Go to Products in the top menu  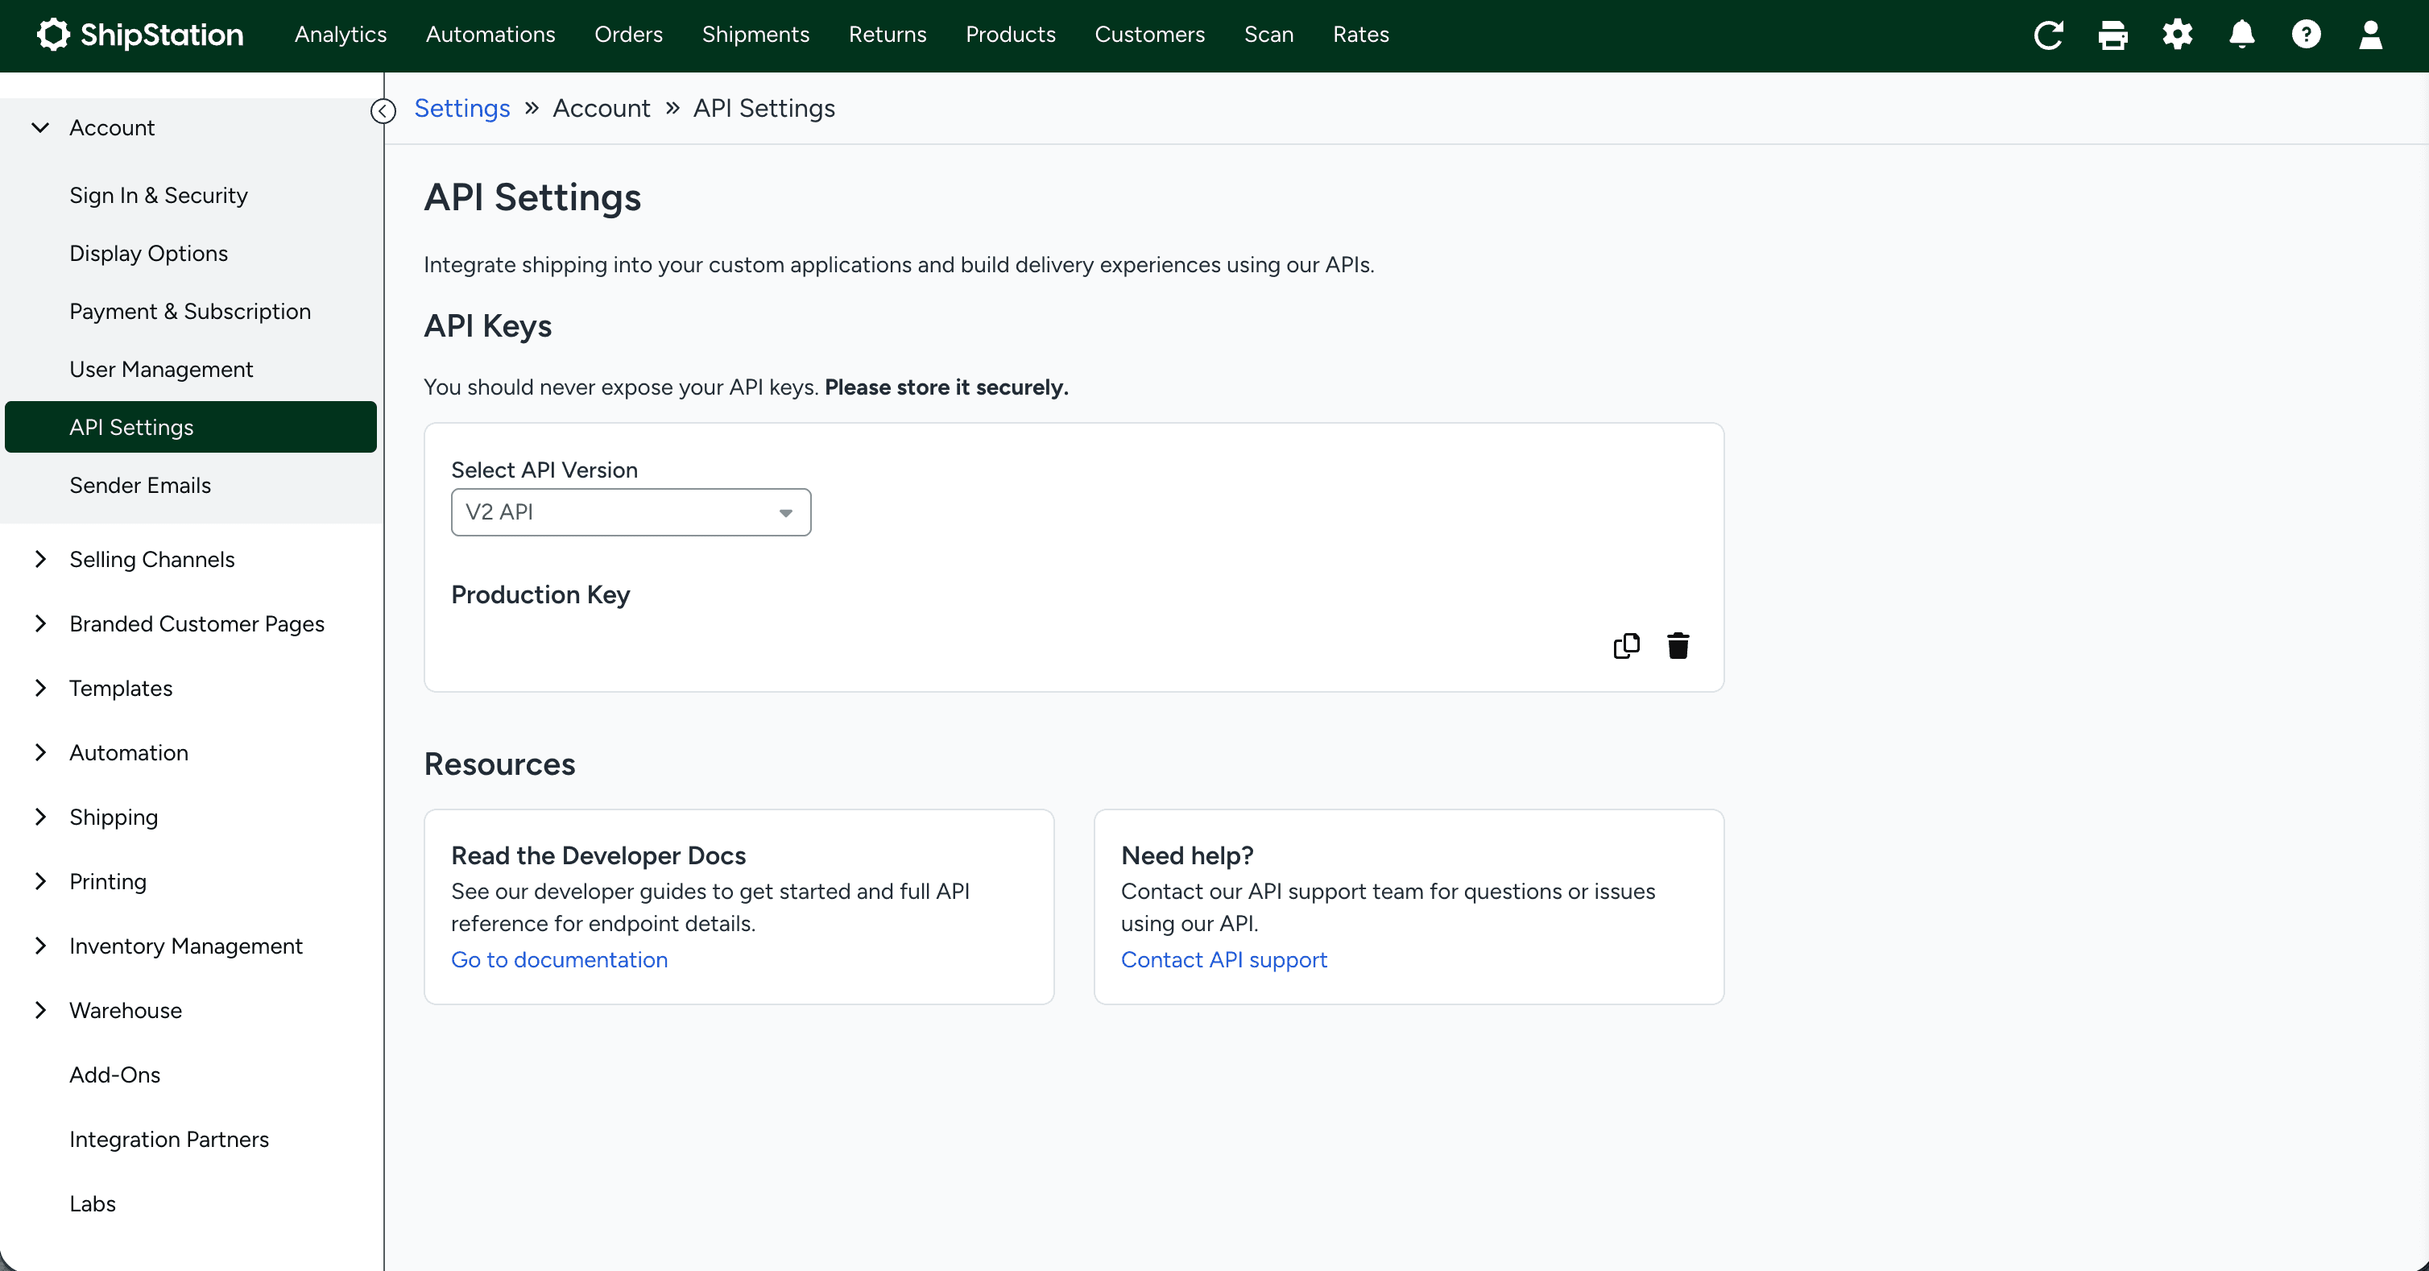pyautogui.click(x=1010, y=35)
